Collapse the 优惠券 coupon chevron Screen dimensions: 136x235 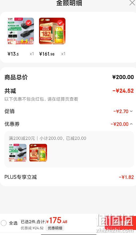click(x=131, y=124)
